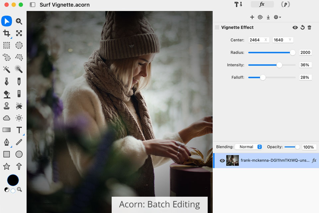The width and height of the screenshot is (319, 213).
Task: Select the Star shape tool
Action: pos(7,166)
